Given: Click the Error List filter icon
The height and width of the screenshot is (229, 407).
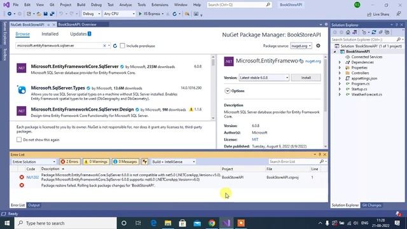Looking at the screenshot, I should click(x=144, y=162).
